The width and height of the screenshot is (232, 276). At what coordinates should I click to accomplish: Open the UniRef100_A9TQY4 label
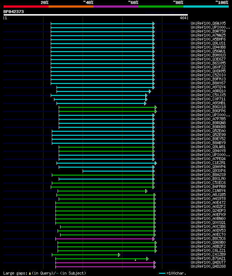point(208,87)
